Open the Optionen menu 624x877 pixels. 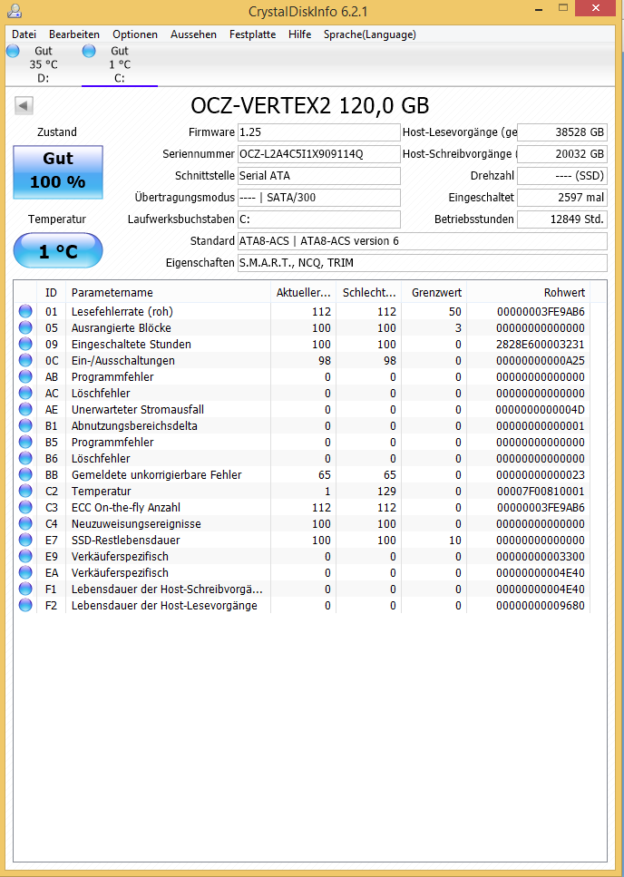pyautogui.click(x=135, y=34)
